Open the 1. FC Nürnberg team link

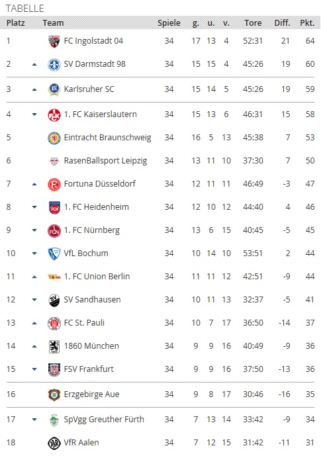[x=91, y=230]
